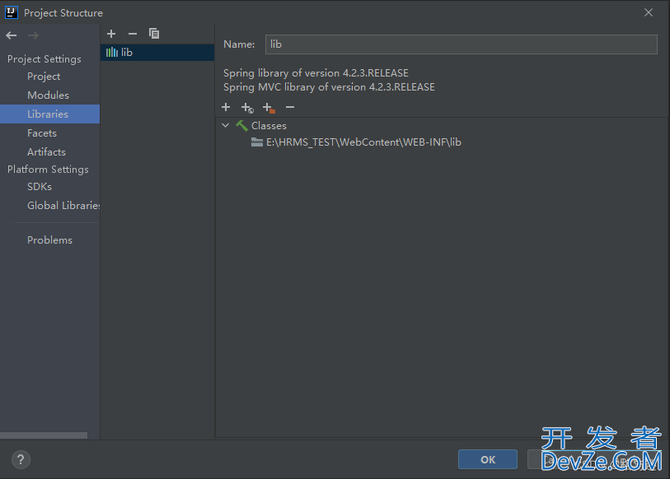Click the sidebar horizontal scrollbar
Viewport: 670px width, 479px height.
(44, 435)
